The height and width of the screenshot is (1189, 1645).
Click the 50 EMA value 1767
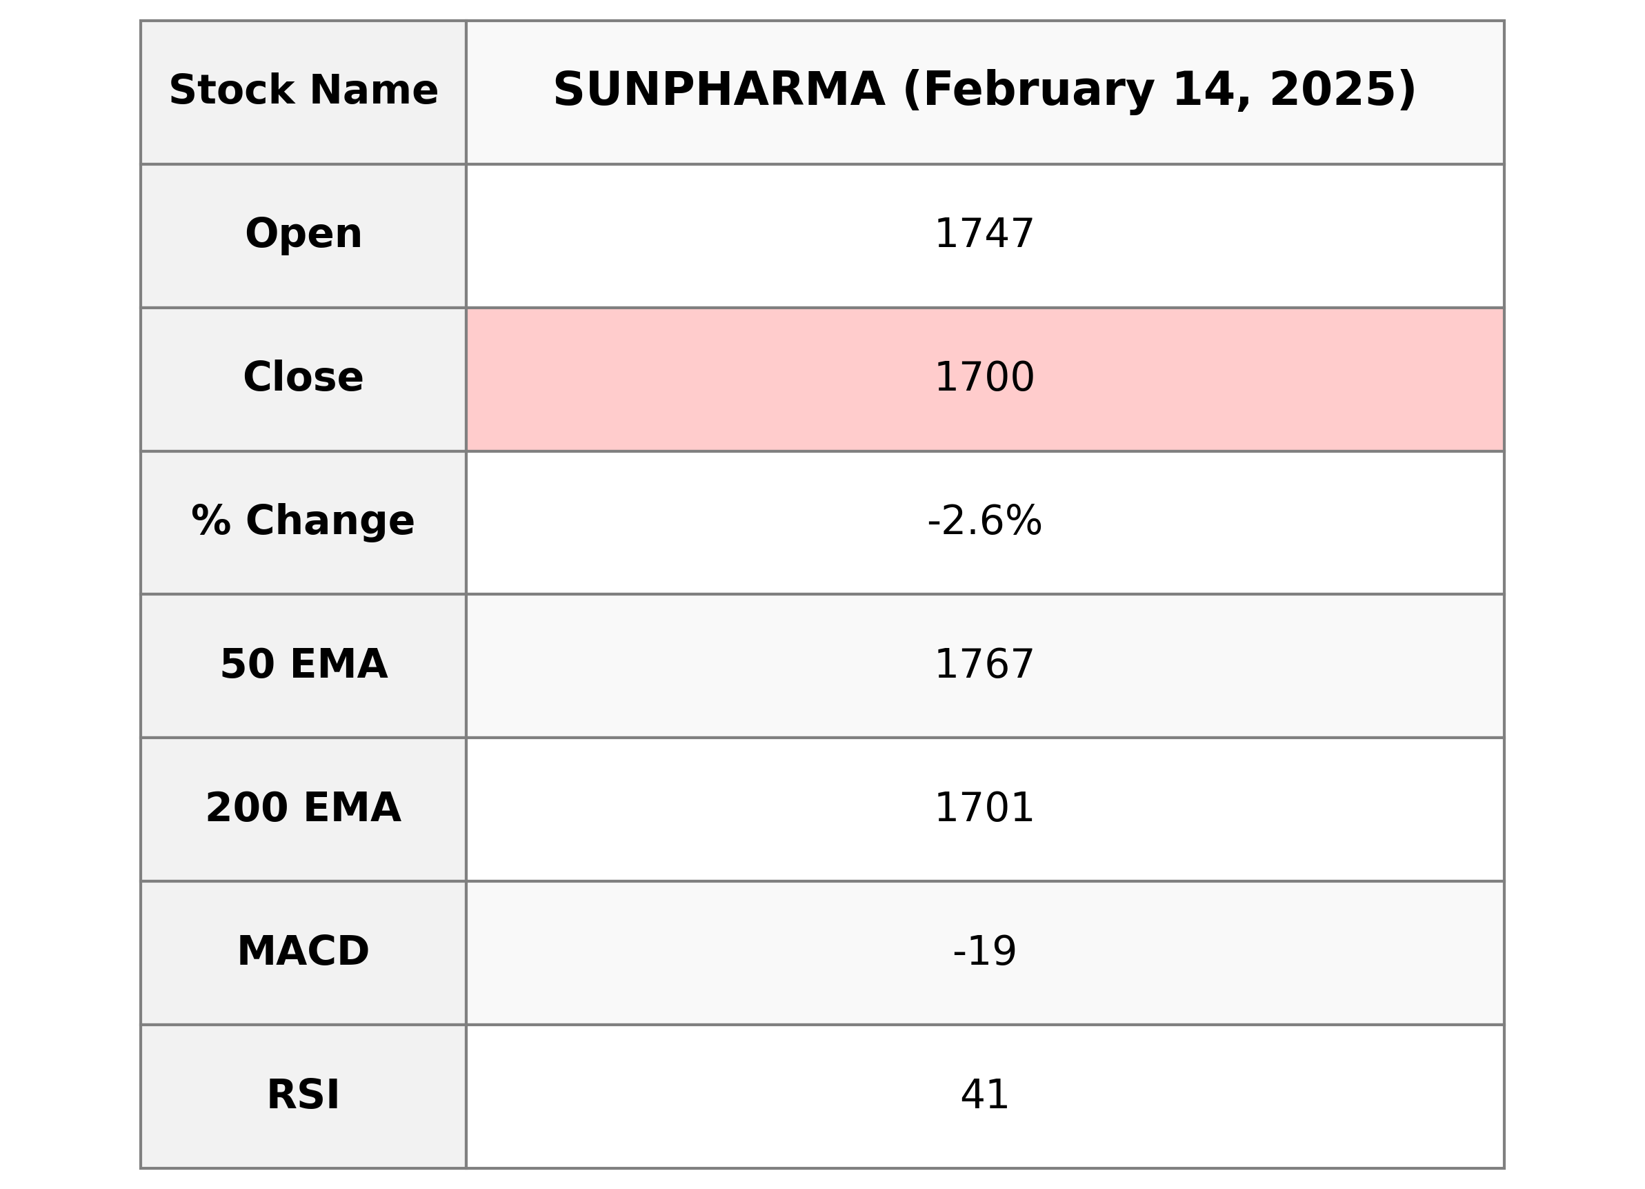coord(984,664)
